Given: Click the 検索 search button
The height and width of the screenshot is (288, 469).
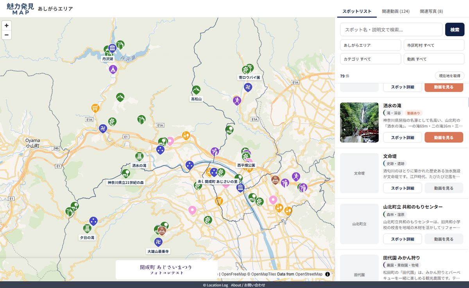Looking at the screenshot, I should point(455,30).
